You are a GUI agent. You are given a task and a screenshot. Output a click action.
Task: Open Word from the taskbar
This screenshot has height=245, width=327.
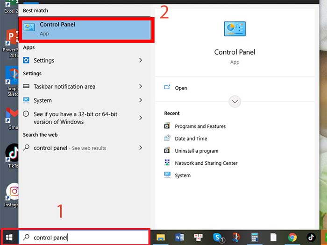pyautogui.click(x=179, y=237)
